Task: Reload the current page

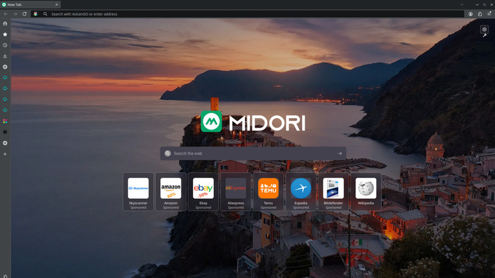Action: tap(24, 14)
